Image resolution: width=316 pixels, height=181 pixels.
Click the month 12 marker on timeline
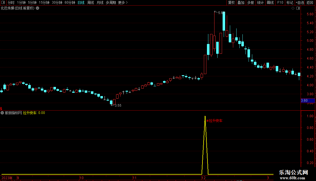pos(204,178)
